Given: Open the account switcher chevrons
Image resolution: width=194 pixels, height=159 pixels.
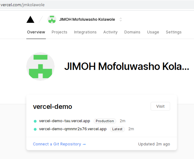Looking at the screenshot, I should pos(121,19).
